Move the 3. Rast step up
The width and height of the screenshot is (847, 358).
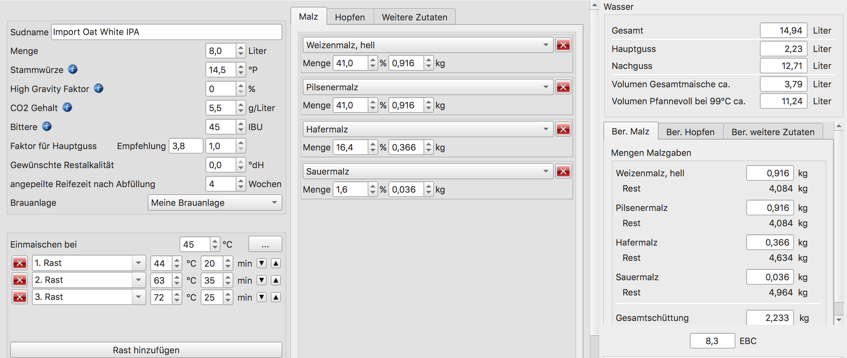[276, 297]
